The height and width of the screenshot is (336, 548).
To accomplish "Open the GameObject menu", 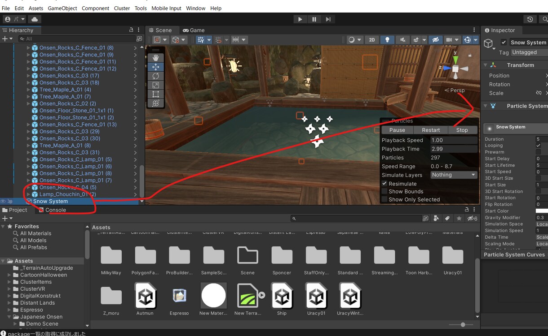I will coord(62,8).
